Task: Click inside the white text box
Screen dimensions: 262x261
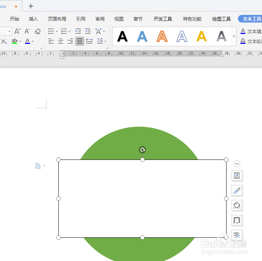Action: point(142,198)
